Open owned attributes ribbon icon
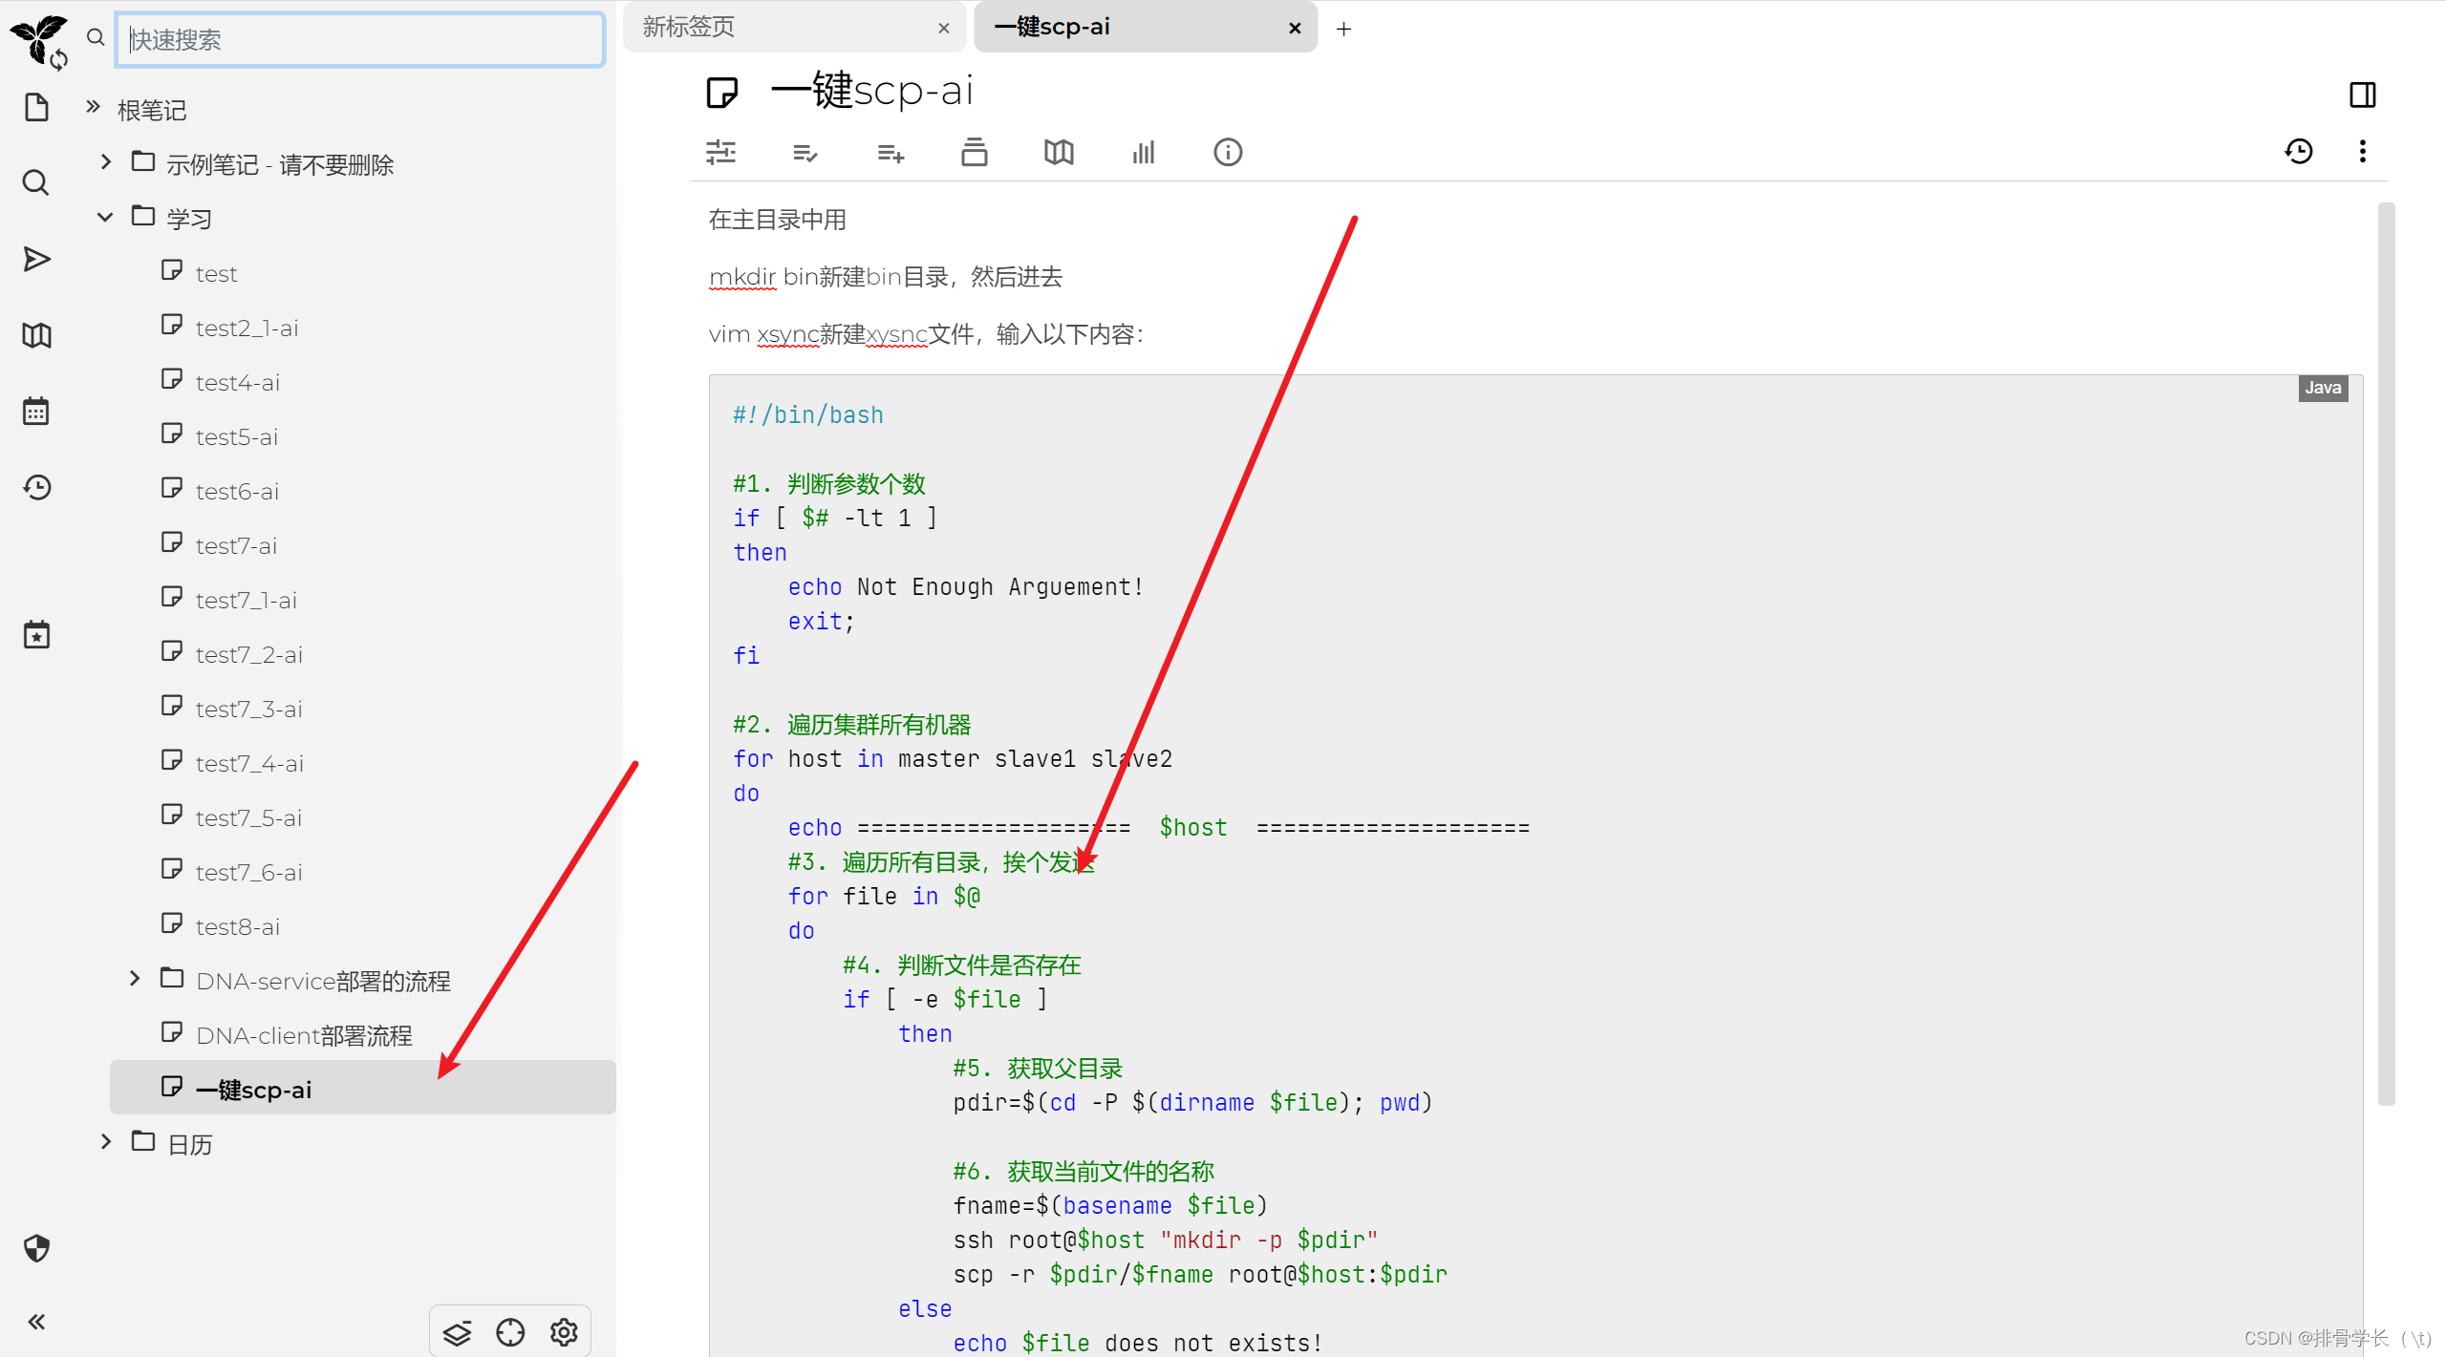2446x1357 pixels. coord(805,152)
